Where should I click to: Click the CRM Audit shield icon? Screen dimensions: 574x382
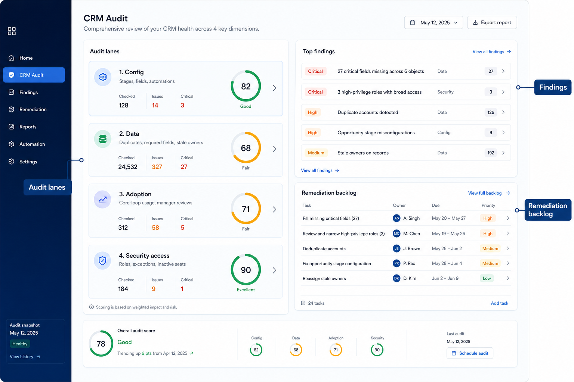12,75
